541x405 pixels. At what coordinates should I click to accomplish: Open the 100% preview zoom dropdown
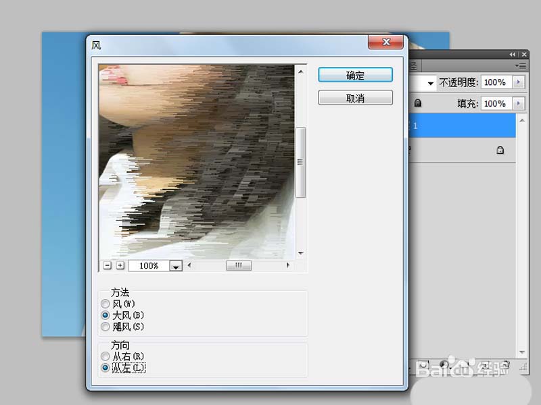point(176,267)
